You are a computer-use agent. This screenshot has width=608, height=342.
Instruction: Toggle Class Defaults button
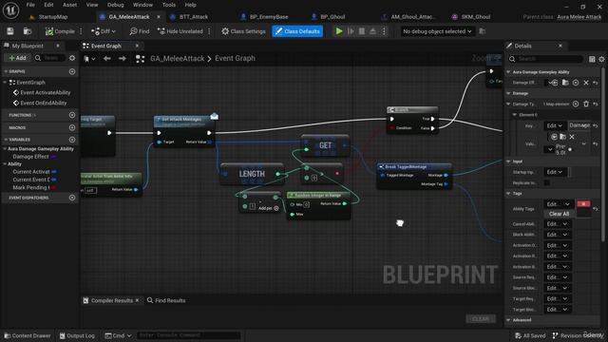pos(297,31)
